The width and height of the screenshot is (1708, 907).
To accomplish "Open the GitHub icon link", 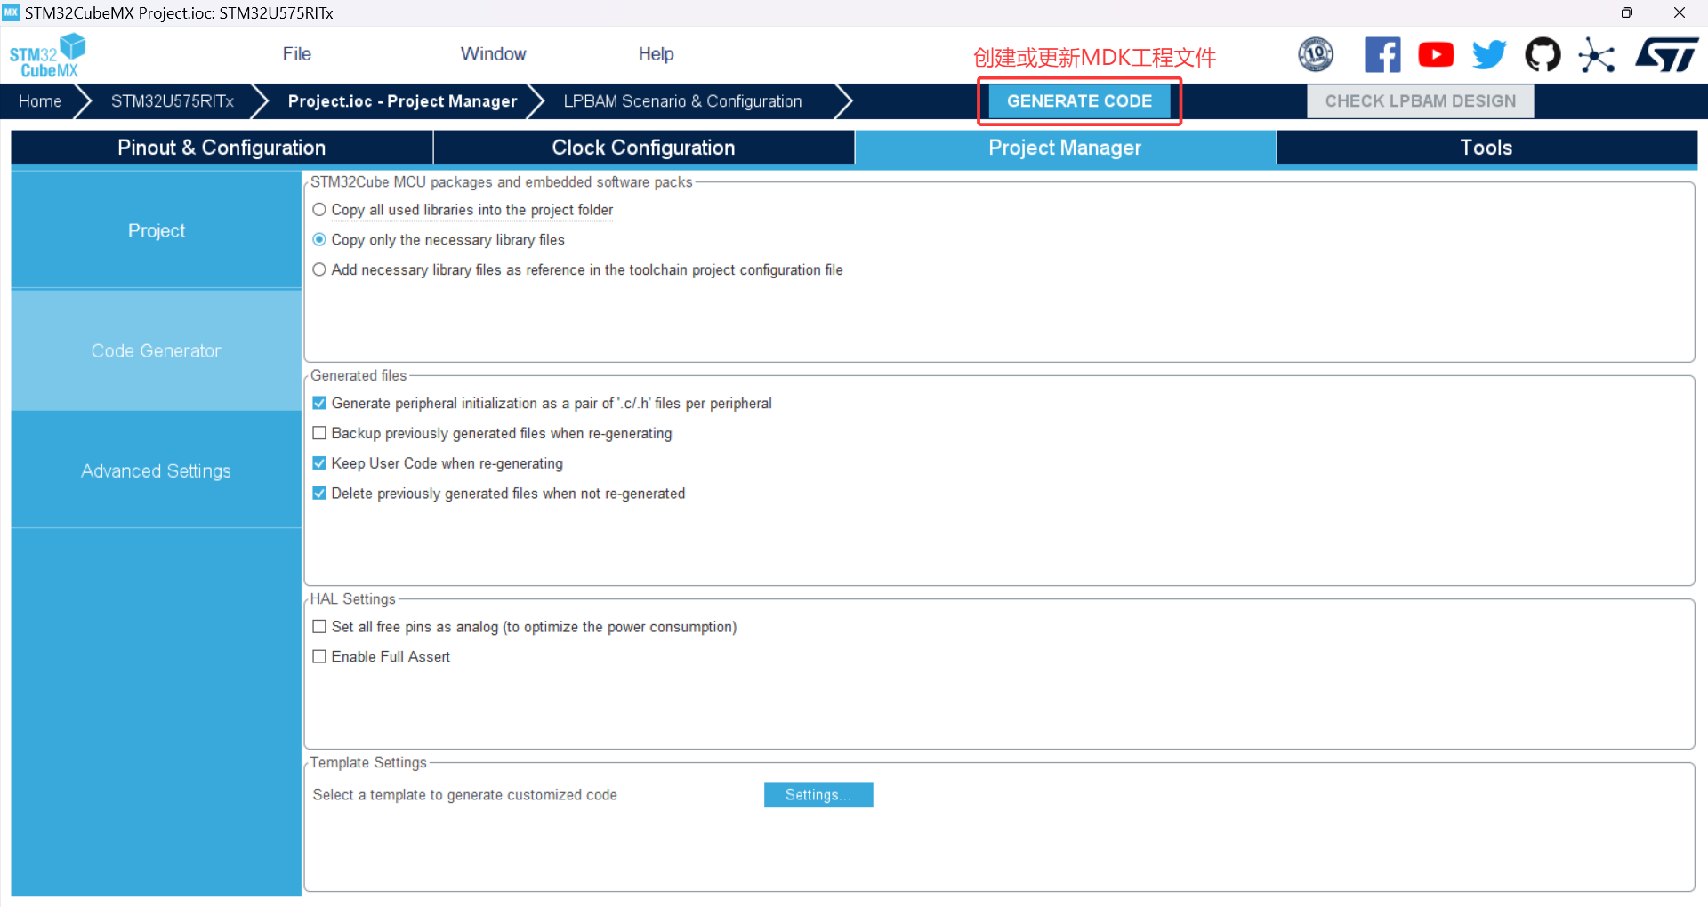I will pos(1543,54).
